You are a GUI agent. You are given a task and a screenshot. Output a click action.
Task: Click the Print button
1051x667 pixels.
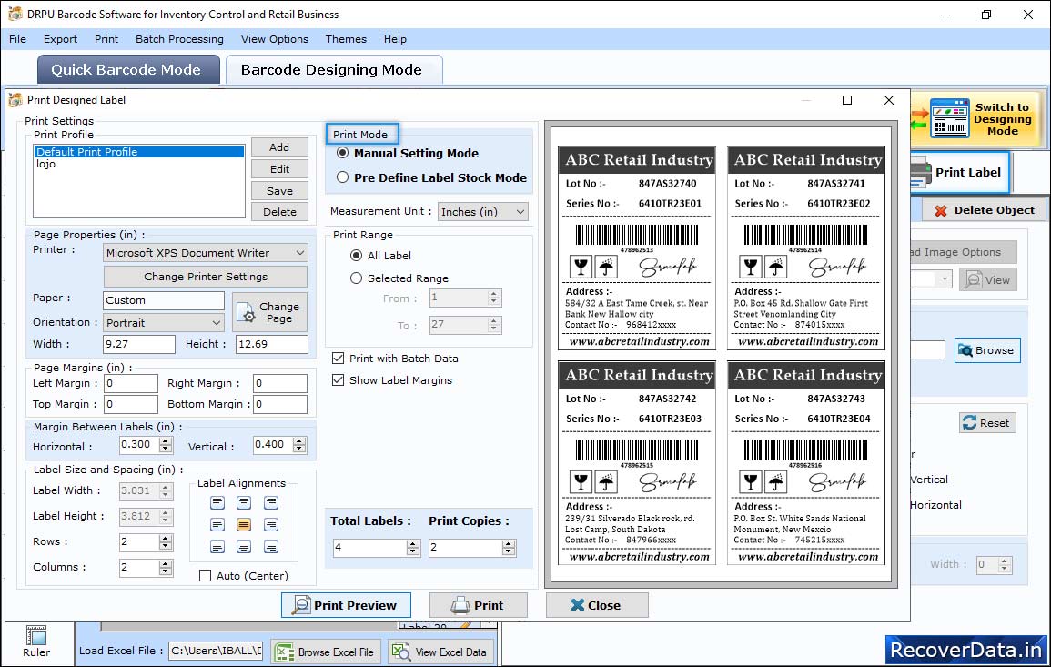478,605
